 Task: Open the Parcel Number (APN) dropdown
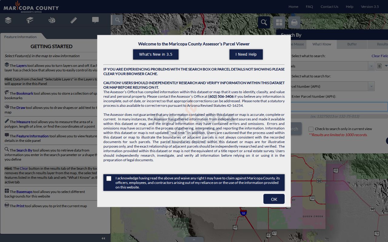tap(371, 86)
